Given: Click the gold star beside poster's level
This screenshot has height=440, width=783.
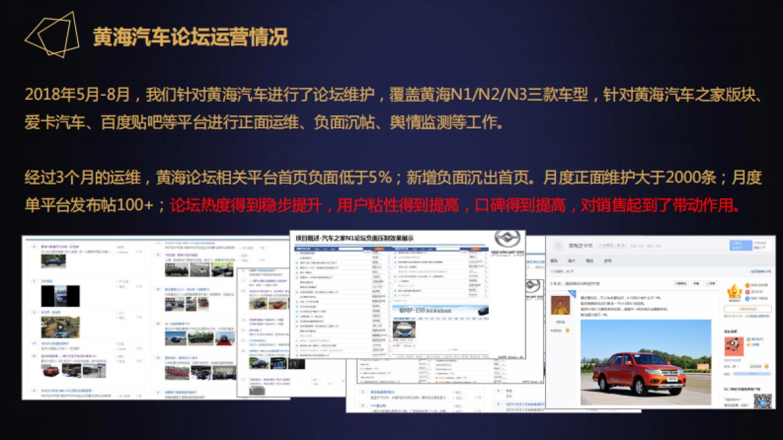Looking at the screenshot, I should pyautogui.click(x=567, y=330).
